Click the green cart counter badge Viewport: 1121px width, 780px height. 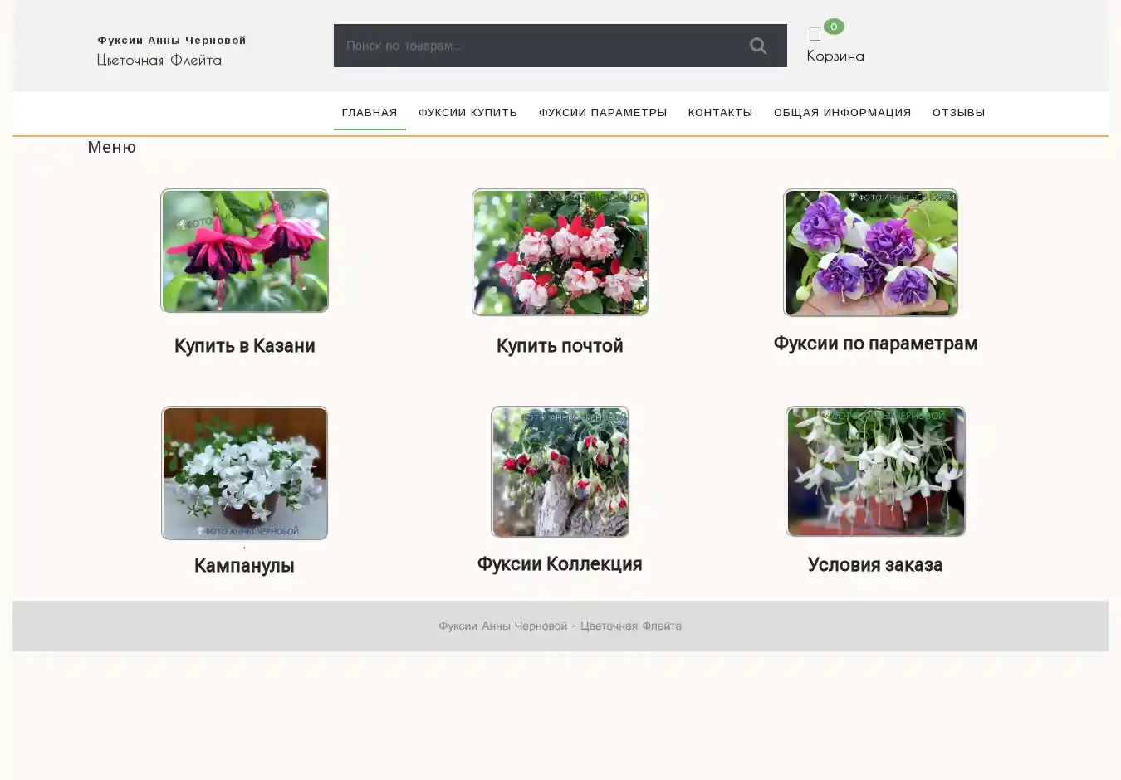pyautogui.click(x=834, y=27)
